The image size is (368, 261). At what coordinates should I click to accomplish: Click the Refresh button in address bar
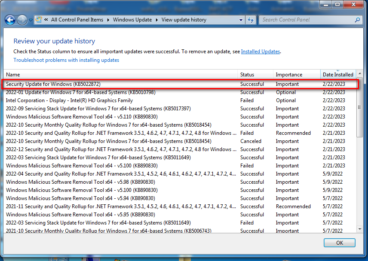point(251,20)
